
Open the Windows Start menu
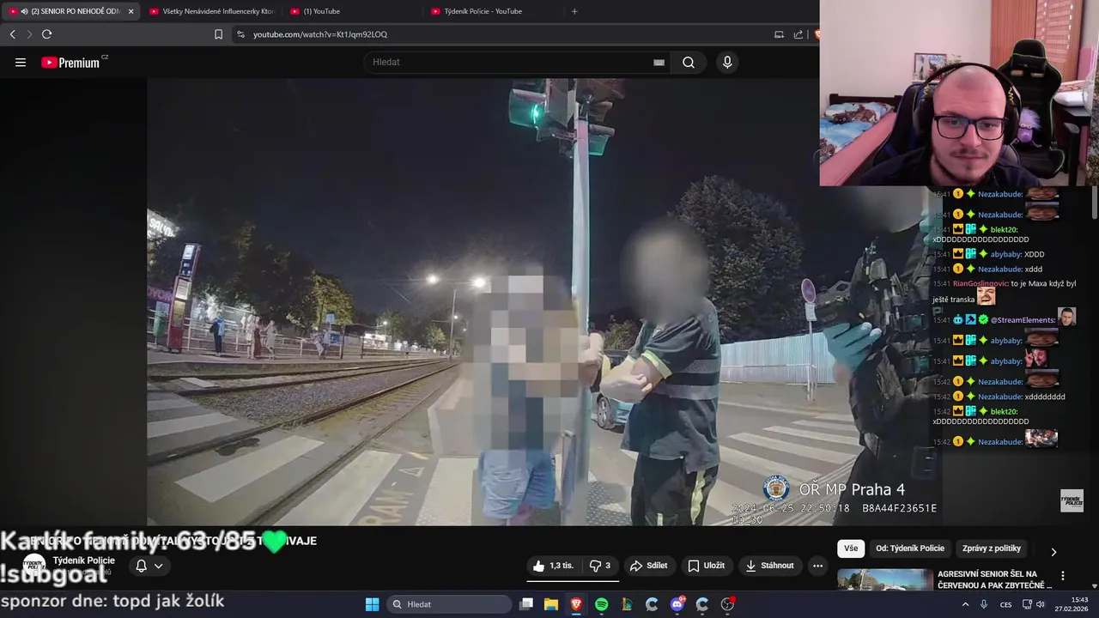click(x=372, y=604)
